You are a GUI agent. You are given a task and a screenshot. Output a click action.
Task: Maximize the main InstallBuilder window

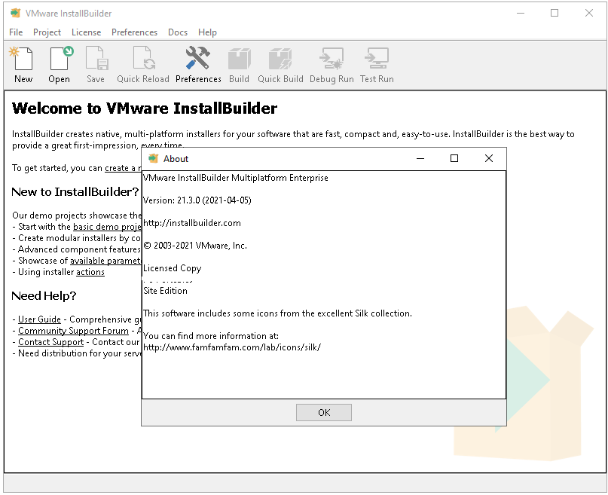[x=555, y=13]
